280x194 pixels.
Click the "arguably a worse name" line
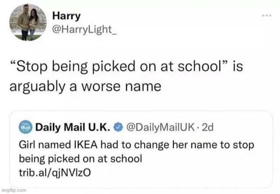click(x=86, y=87)
